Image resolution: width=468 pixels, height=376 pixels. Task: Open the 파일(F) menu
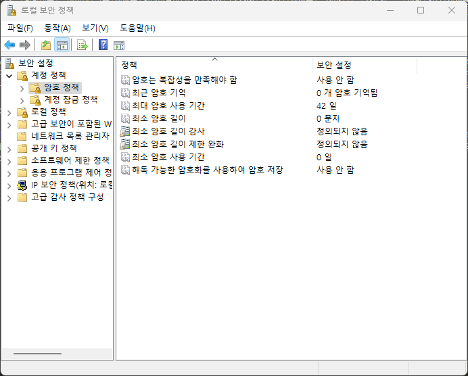(x=20, y=28)
